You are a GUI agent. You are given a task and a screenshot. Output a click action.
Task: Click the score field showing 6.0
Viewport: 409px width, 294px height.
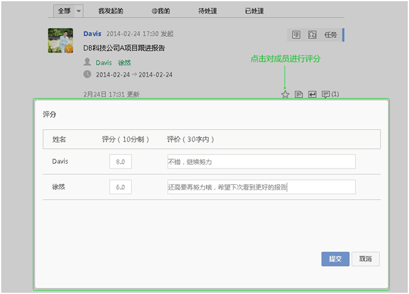click(x=120, y=187)
